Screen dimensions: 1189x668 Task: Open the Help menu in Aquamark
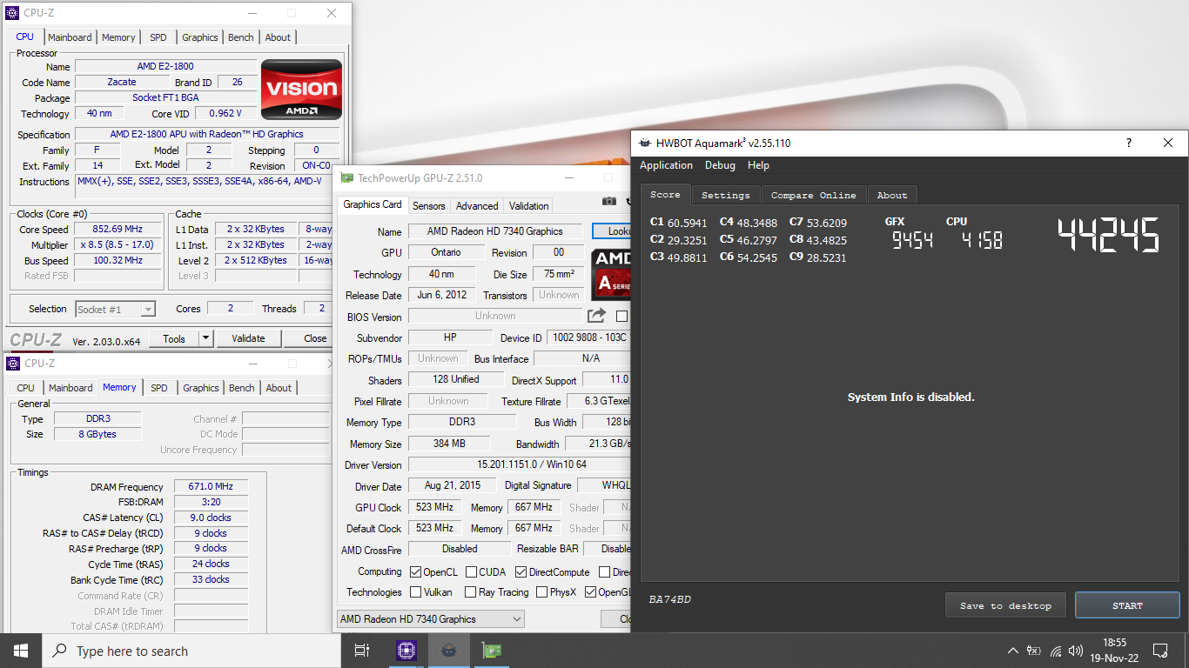pyautogui.click(x=758, y=165)
